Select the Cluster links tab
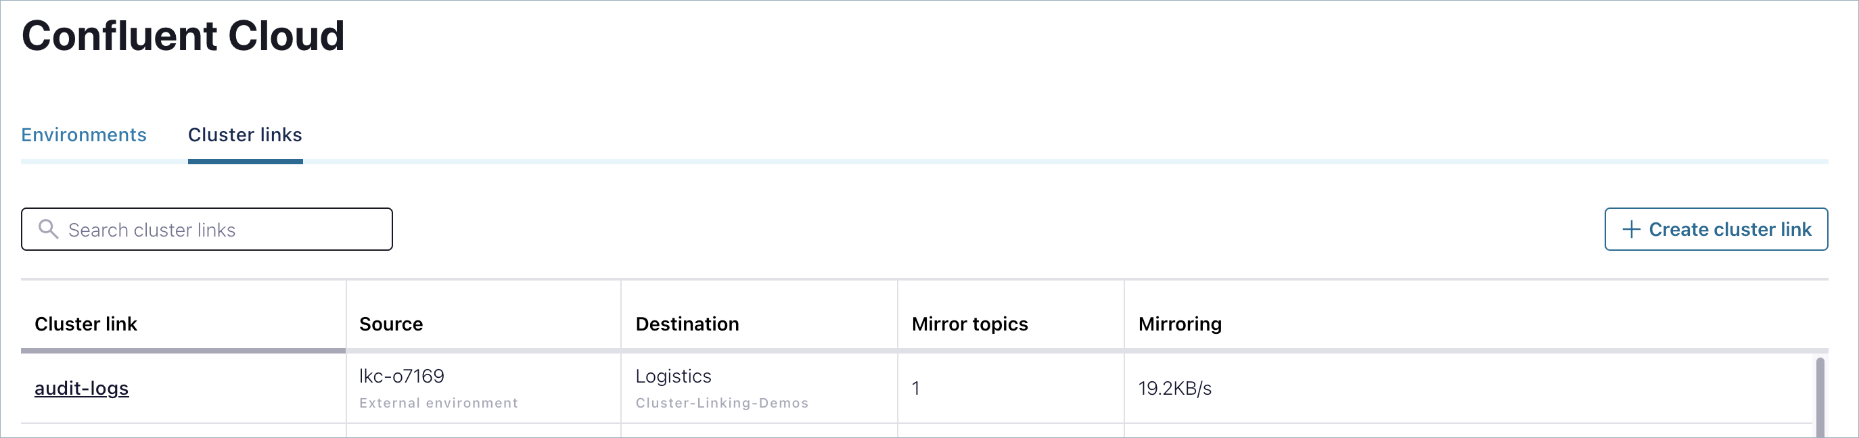Viewport: 1859px width, 438px height. (x=245, y=135)
